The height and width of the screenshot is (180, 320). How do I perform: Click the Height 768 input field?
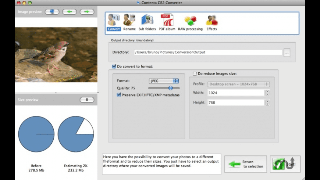[236, 102]
